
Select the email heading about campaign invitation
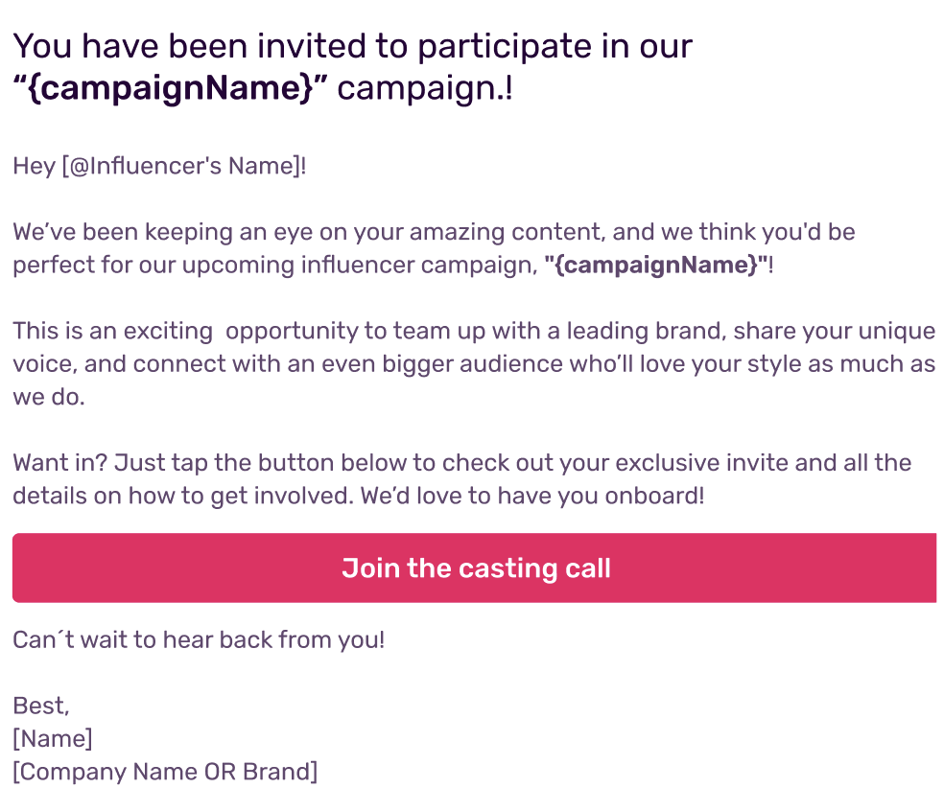pos(353,67)
